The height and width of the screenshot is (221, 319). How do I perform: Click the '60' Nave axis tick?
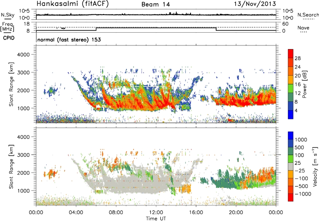coord(285,24)
